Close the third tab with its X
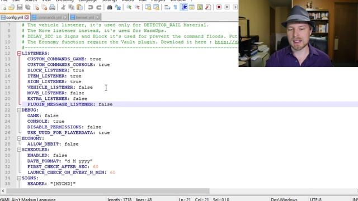The height and width of the screenshot is (201, 358). (x=97, y=17)
